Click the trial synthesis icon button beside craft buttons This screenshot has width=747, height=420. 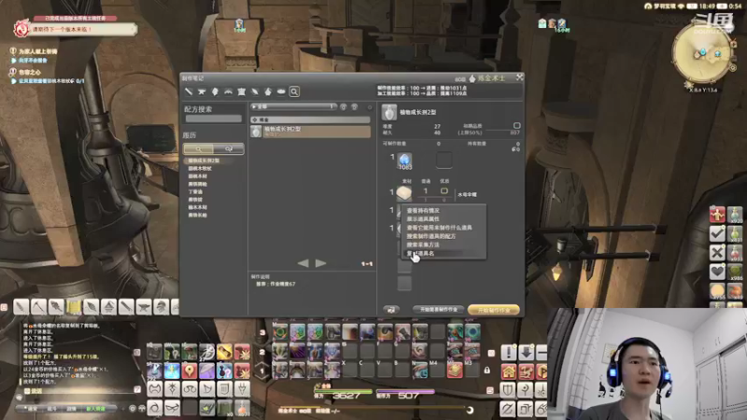point(391,310)
